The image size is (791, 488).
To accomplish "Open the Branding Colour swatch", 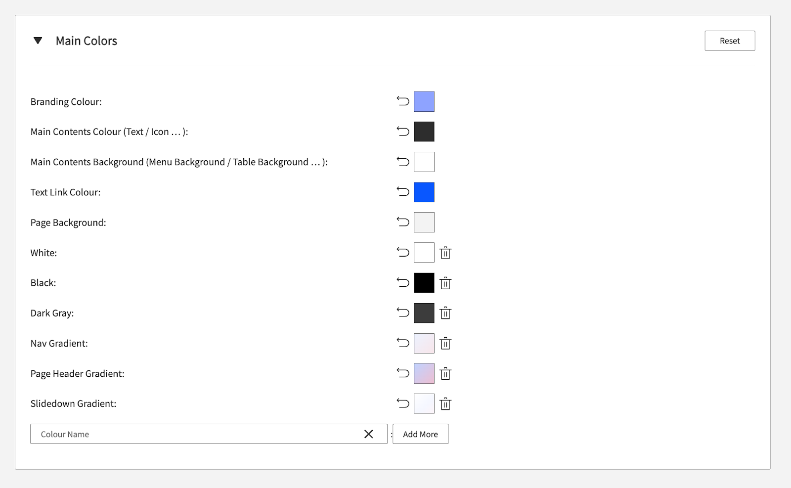I will (424, 101).
